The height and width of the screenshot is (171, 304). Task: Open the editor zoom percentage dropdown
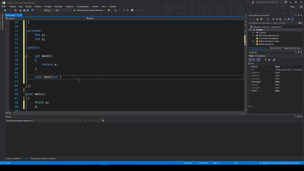(10, 113)
